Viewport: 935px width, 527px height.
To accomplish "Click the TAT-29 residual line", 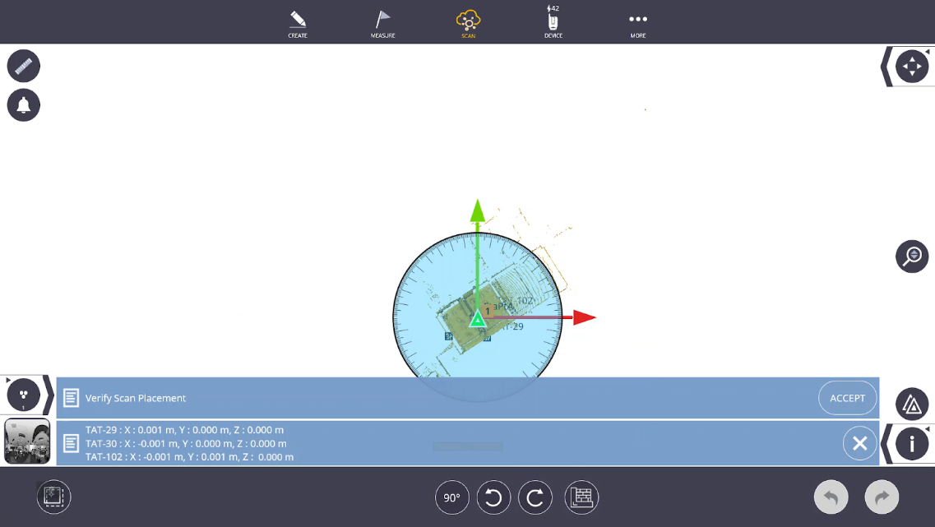I will click(x=184, y=430).
